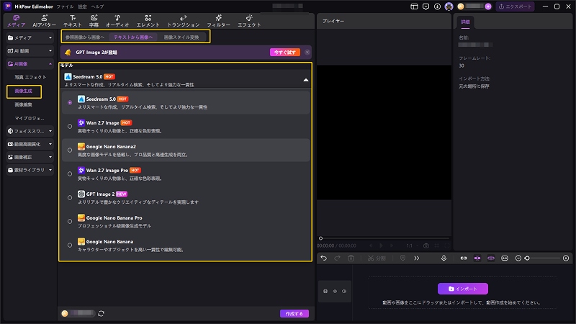Click the エクスポート export button
576x324 pixels.
click(515, 6)
